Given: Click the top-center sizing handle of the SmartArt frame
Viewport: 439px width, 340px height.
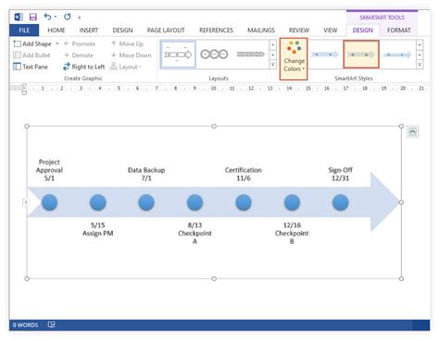Looking at the screenshot, I should click(x=214, y=126).
